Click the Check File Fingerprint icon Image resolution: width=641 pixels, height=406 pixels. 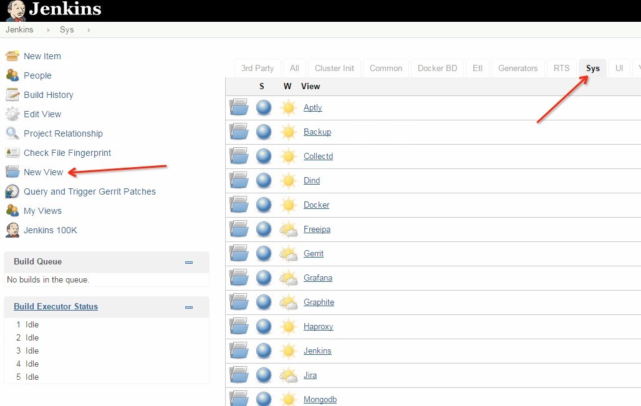(x=12, y=153)
